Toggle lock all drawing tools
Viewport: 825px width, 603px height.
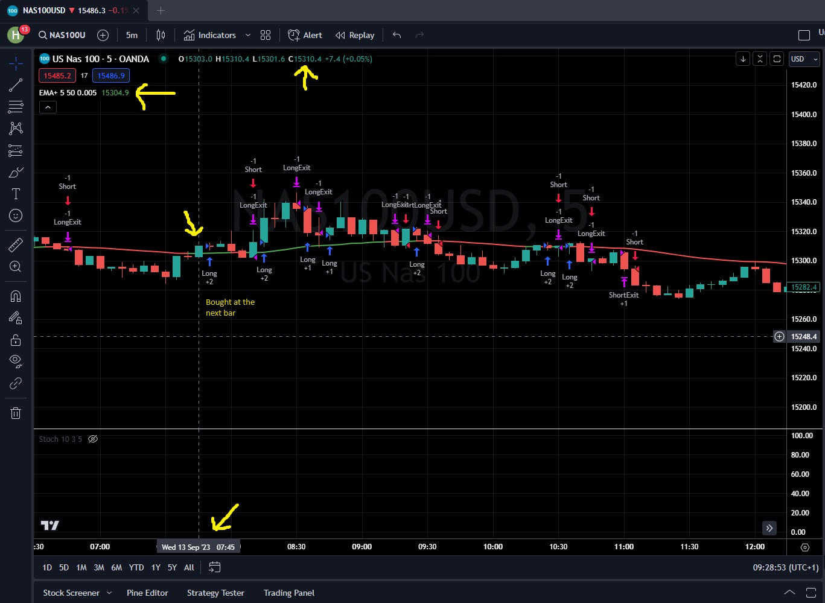(16, 340)
